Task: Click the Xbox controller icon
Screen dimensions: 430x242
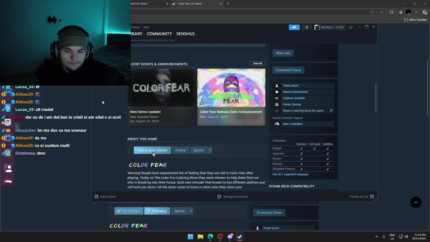Action: coord(277,124)
